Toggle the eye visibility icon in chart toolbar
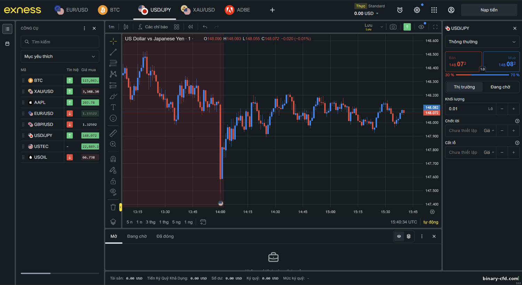 pyautogui.click(x=421, y=27)
